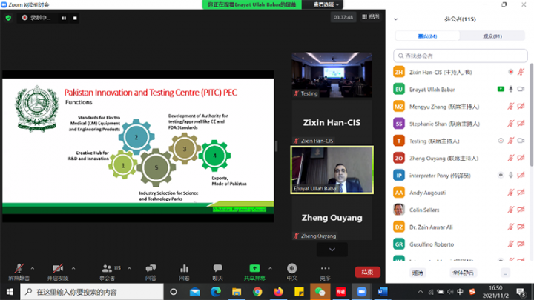Viewport: 534px width, 300px height.
Task: Select Dr. Zain Anwar Ali row
Action: 459,227
